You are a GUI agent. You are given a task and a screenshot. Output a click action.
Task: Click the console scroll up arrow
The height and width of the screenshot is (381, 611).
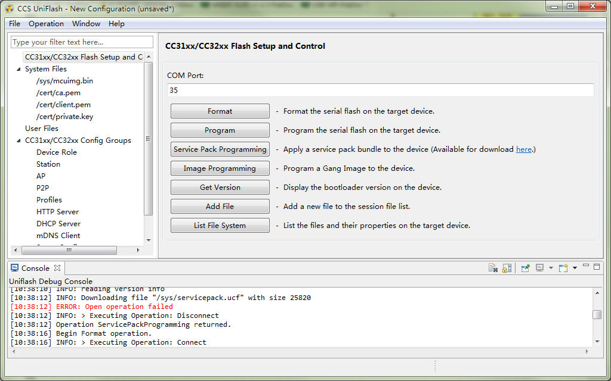[597, 293]
